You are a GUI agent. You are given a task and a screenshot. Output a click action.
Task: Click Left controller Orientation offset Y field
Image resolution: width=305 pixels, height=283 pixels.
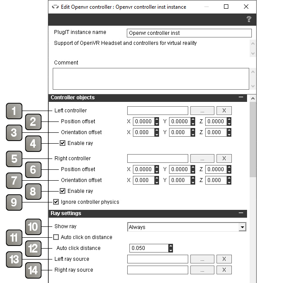click(180, 132)
